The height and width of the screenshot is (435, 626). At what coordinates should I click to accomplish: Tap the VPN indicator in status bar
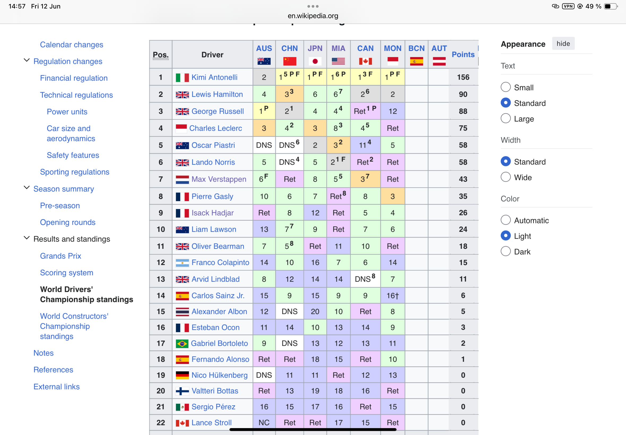tap(568, 6)
